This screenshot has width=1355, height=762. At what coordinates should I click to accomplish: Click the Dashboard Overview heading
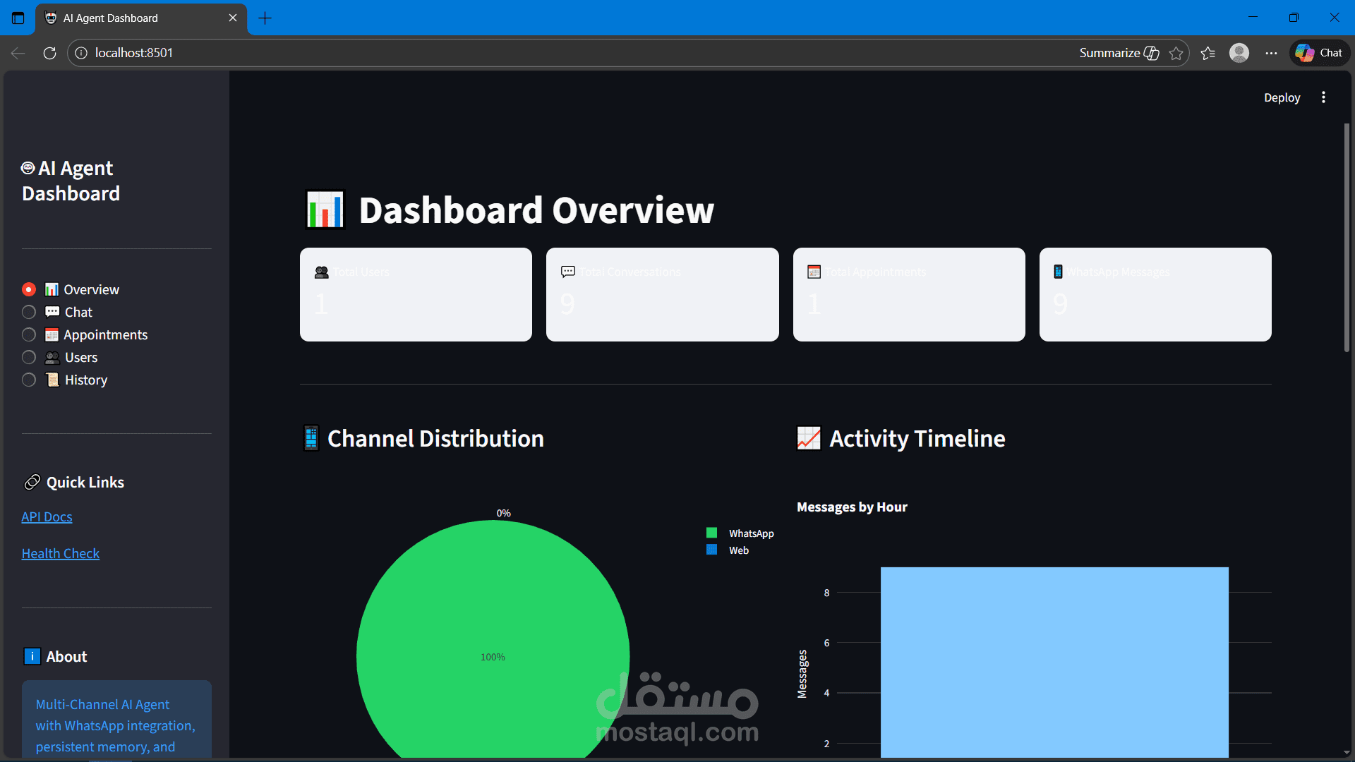click(x=536, y=210)
